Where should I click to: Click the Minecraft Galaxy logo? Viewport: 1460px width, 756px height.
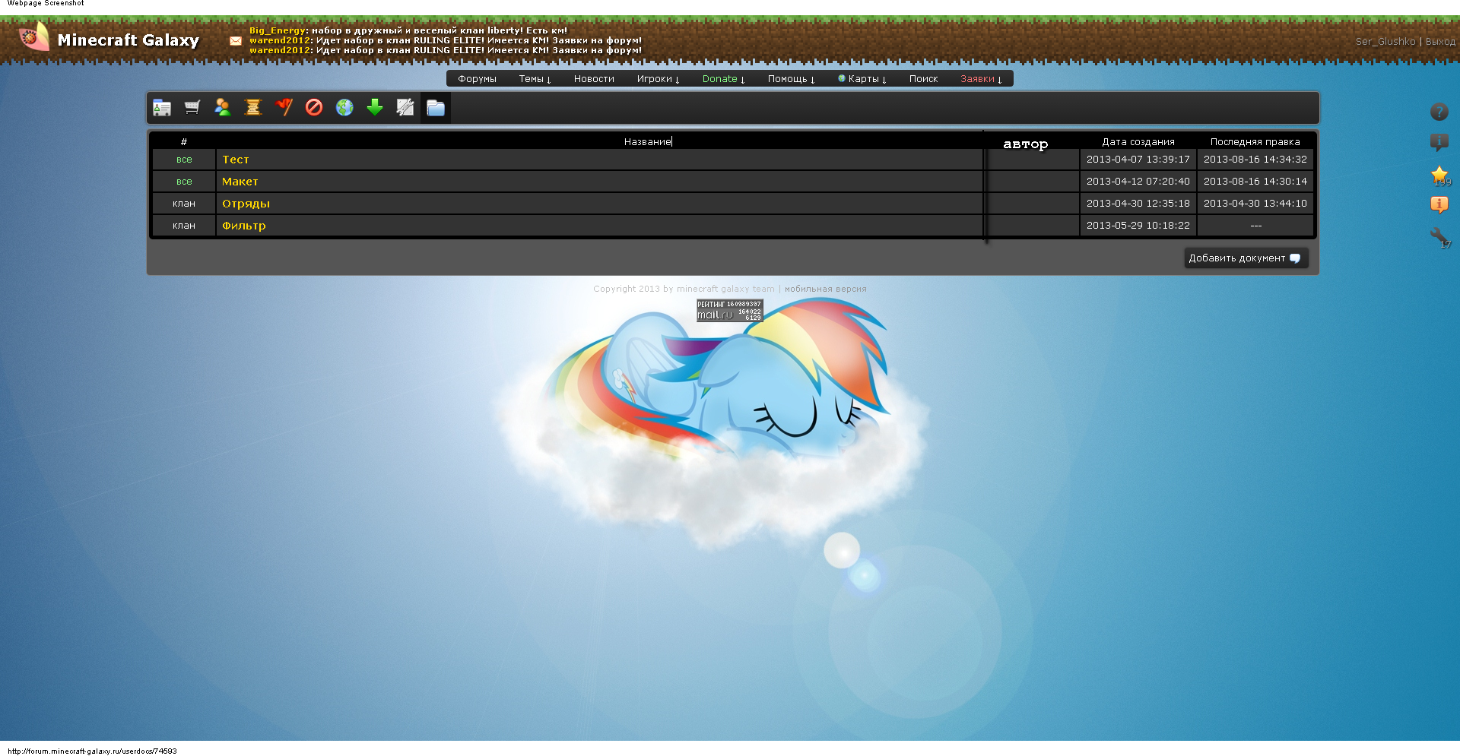pos(109,39)
